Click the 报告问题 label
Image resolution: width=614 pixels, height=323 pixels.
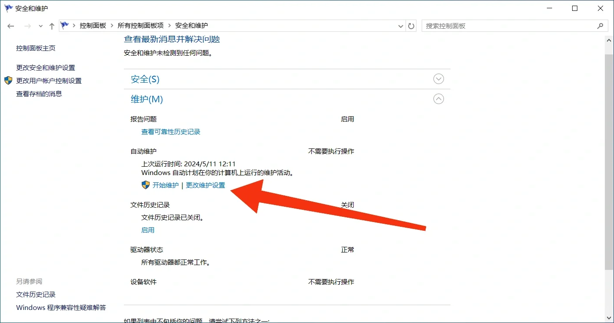tap(143, 119)
